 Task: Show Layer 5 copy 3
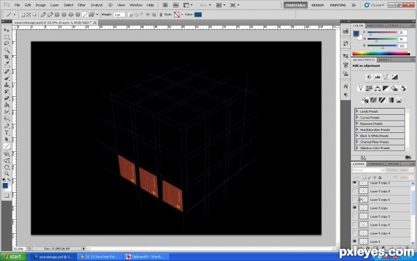click(354, 216)
